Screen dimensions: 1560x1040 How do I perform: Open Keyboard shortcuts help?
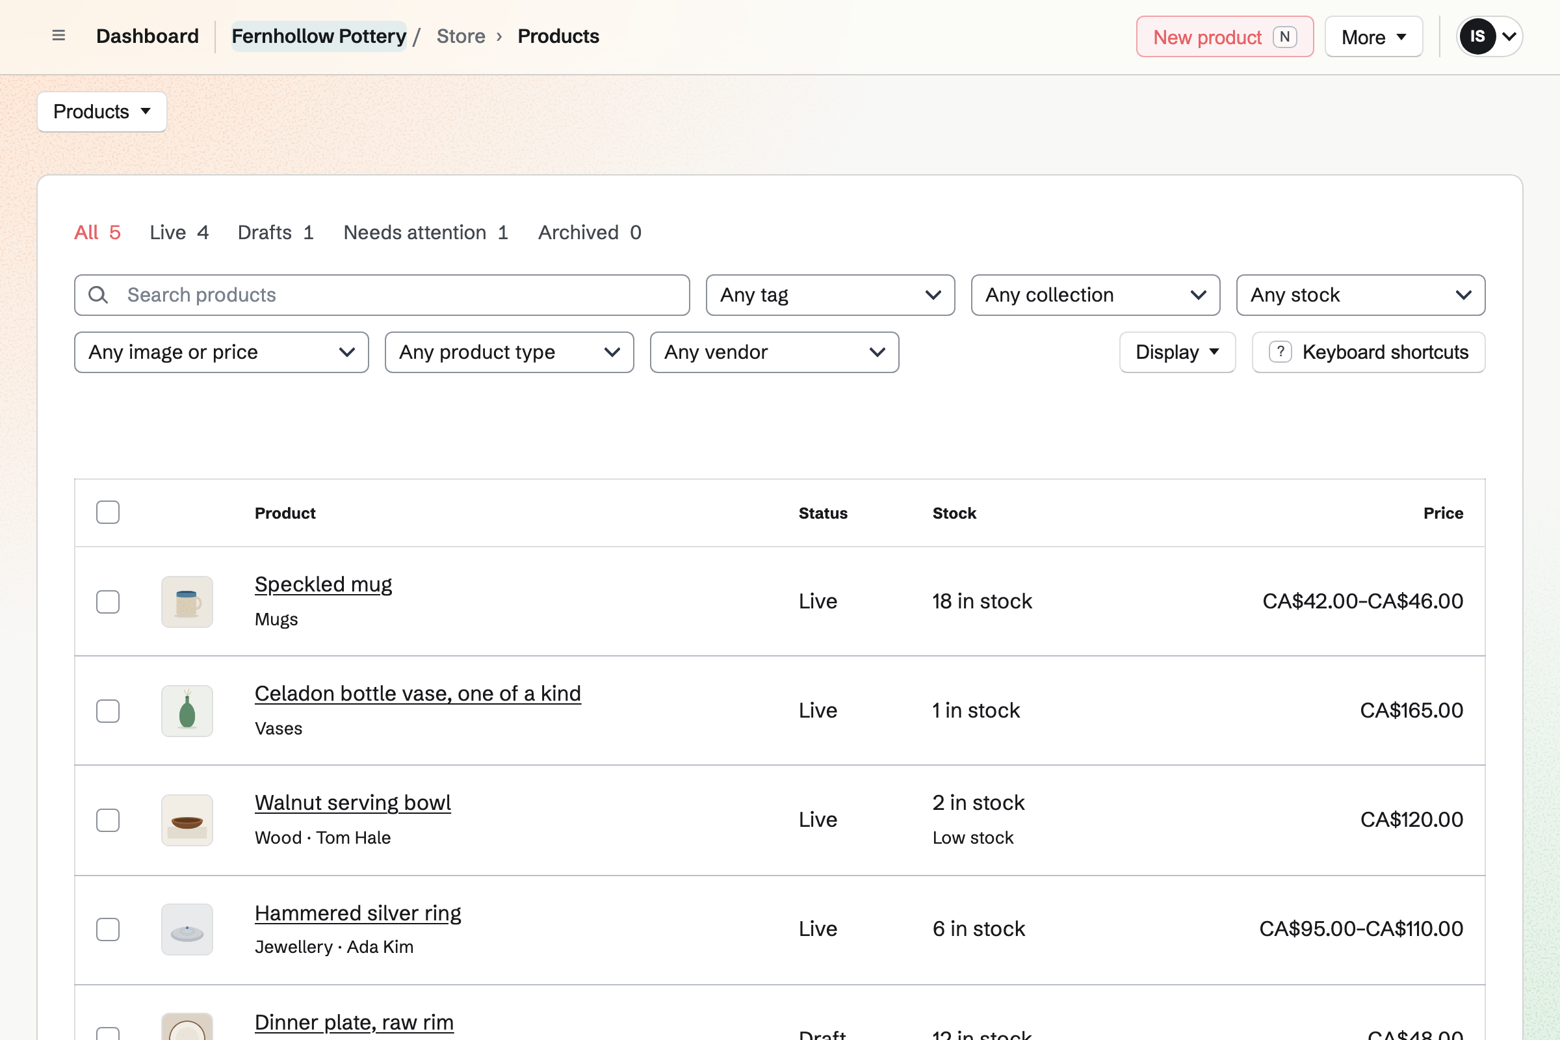coord(1369,352)
